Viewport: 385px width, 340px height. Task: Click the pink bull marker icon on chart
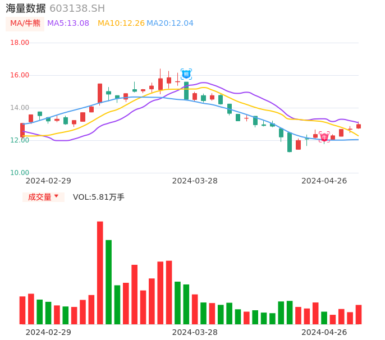pyautogui.click(x=324, y=137)
